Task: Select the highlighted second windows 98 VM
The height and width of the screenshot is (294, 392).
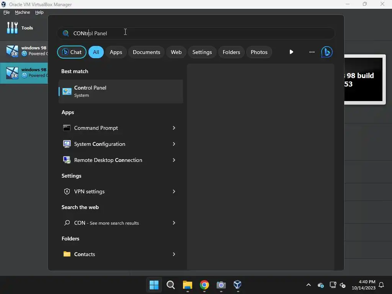Action: (x=24, y=73)
